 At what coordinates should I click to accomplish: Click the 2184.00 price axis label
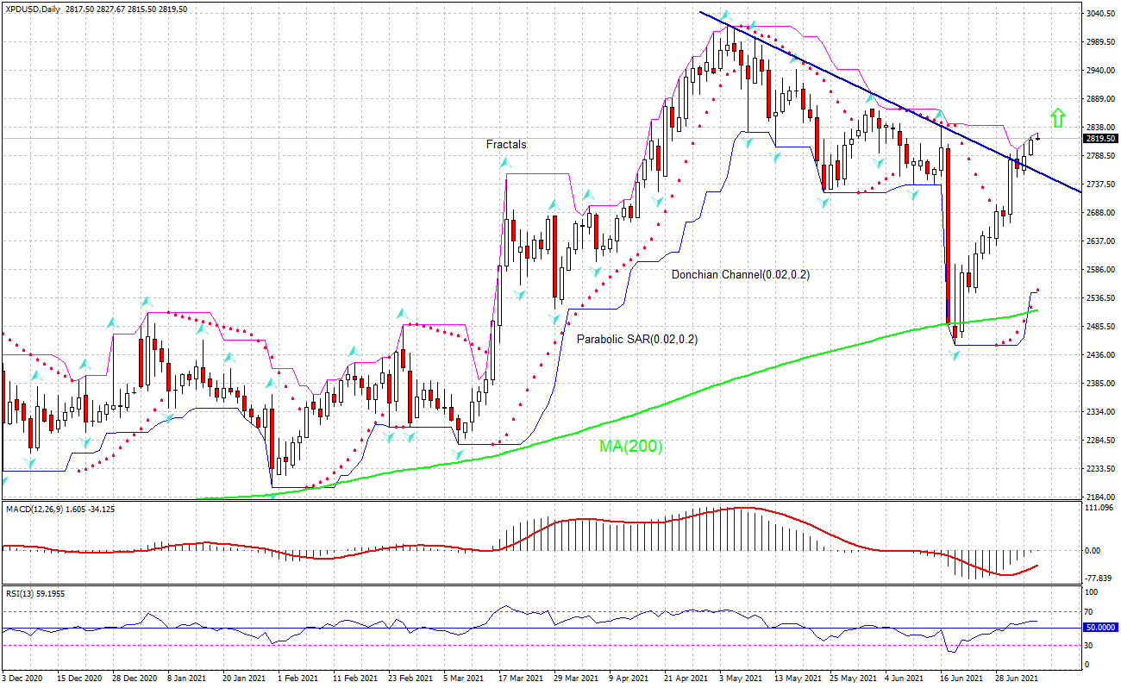point(1099,497)
